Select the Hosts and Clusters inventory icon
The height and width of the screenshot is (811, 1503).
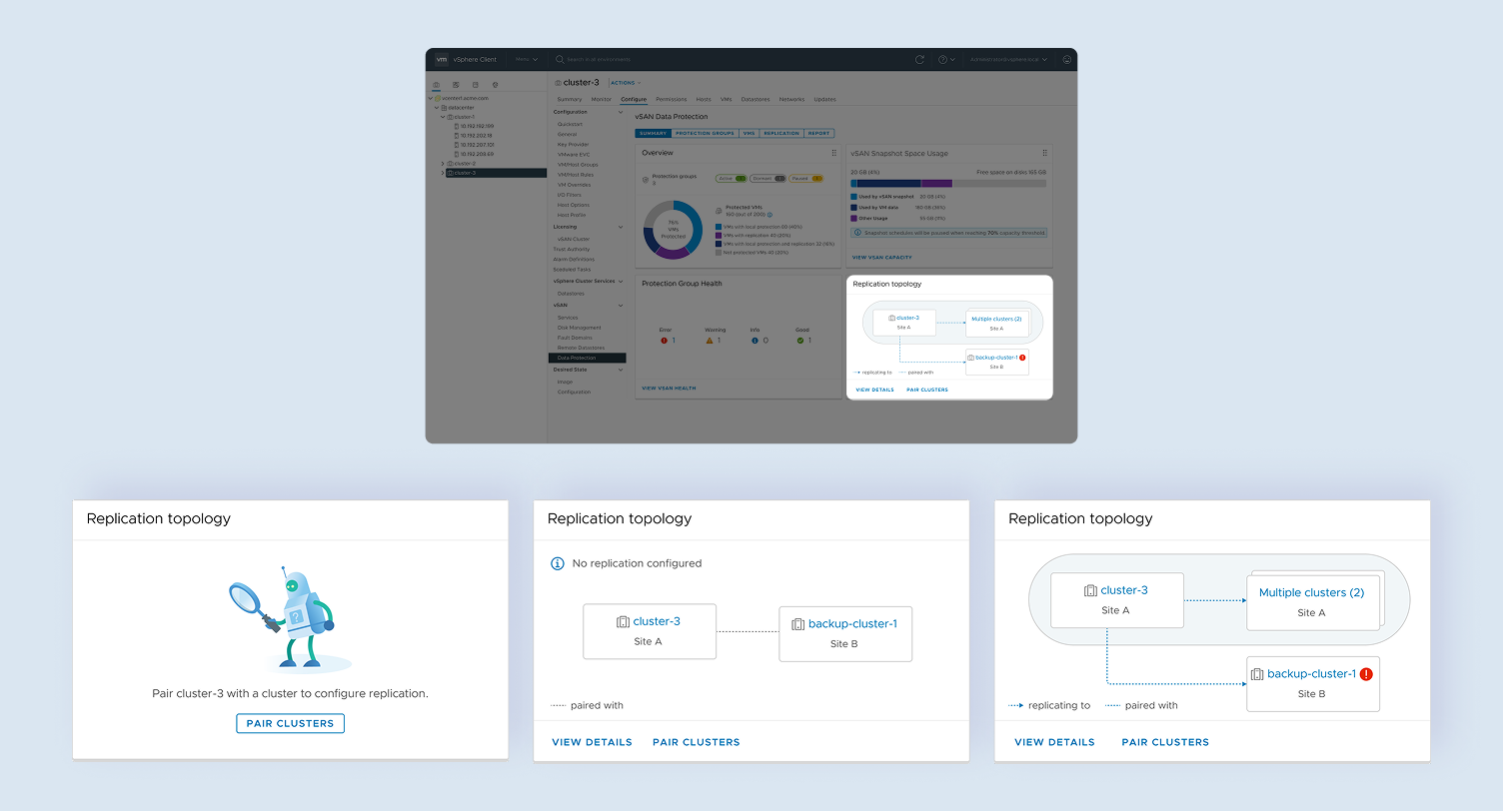click(x=438, y=83)
